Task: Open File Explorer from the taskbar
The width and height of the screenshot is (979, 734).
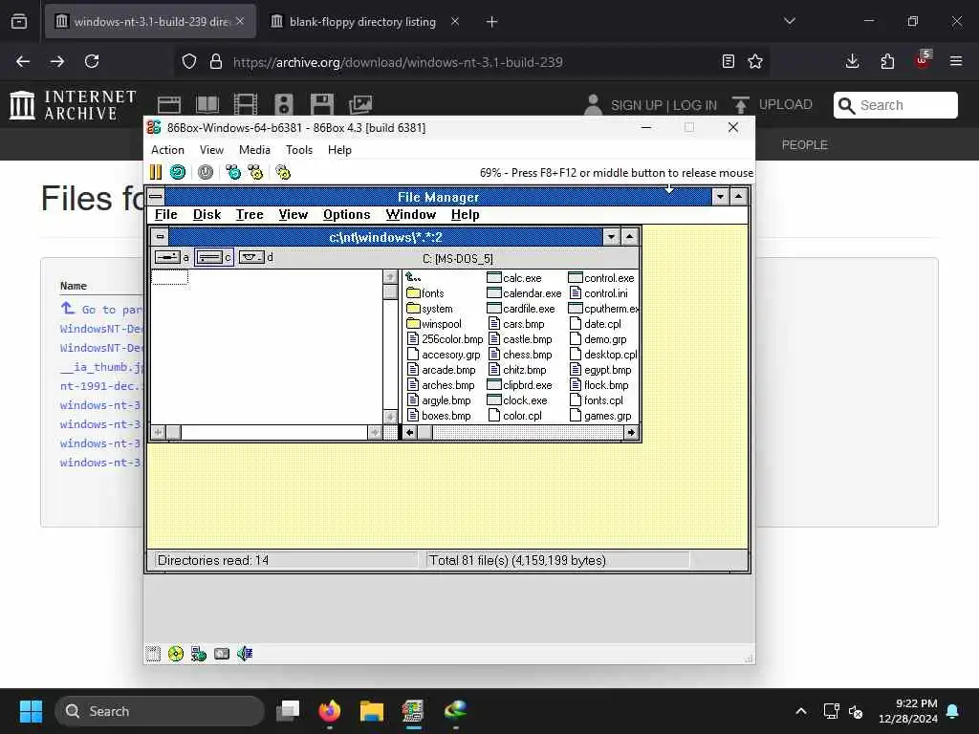Action: pyautogui.click(x=372, y=711)
